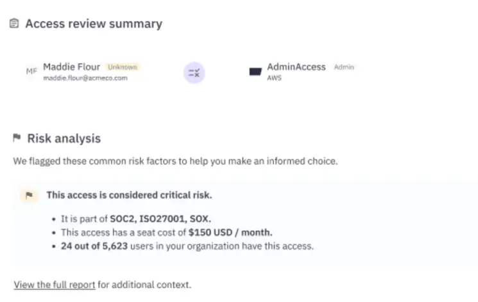The height and width of the screenshot is (302, 478).
Task: Click the 24 out of 5,623 users bullet
Action: click(x=187, y=246)
